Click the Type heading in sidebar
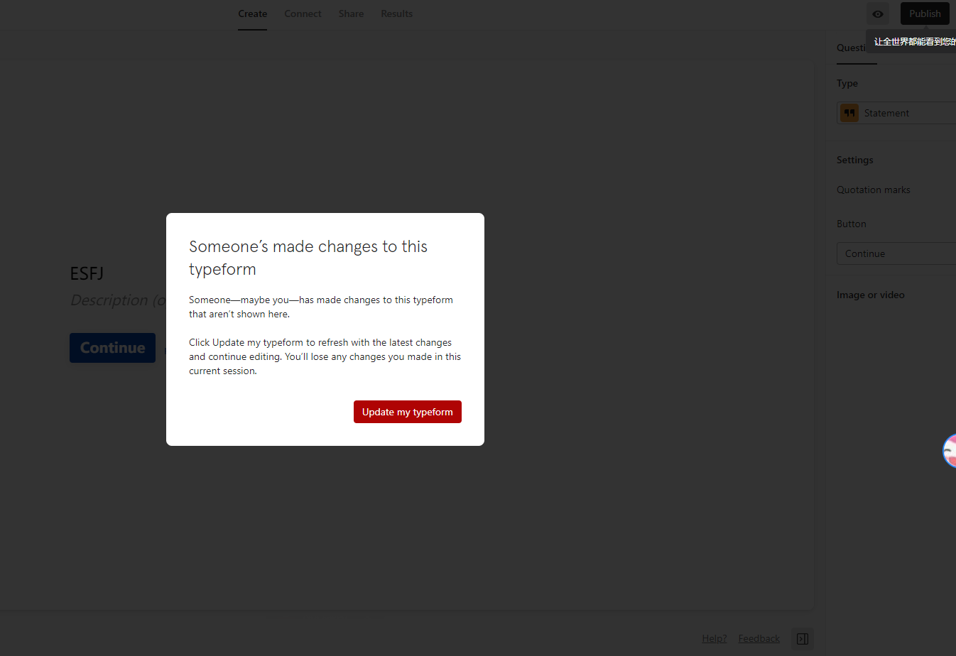Image resolution: width=956 pixels, height=656 pixels. [847, 83]
